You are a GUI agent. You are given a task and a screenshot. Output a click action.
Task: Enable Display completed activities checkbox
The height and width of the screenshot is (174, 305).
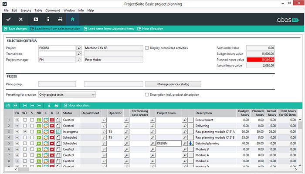pos(147,48)
